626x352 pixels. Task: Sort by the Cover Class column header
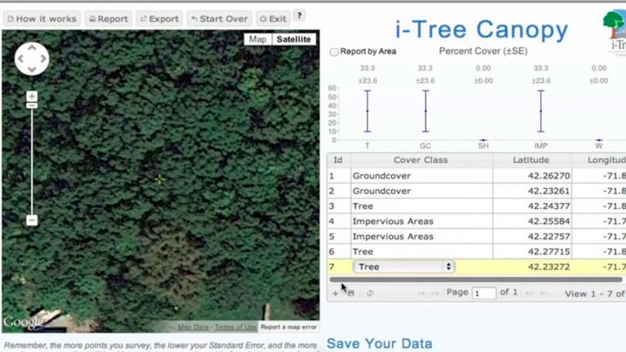pos(421,160)
